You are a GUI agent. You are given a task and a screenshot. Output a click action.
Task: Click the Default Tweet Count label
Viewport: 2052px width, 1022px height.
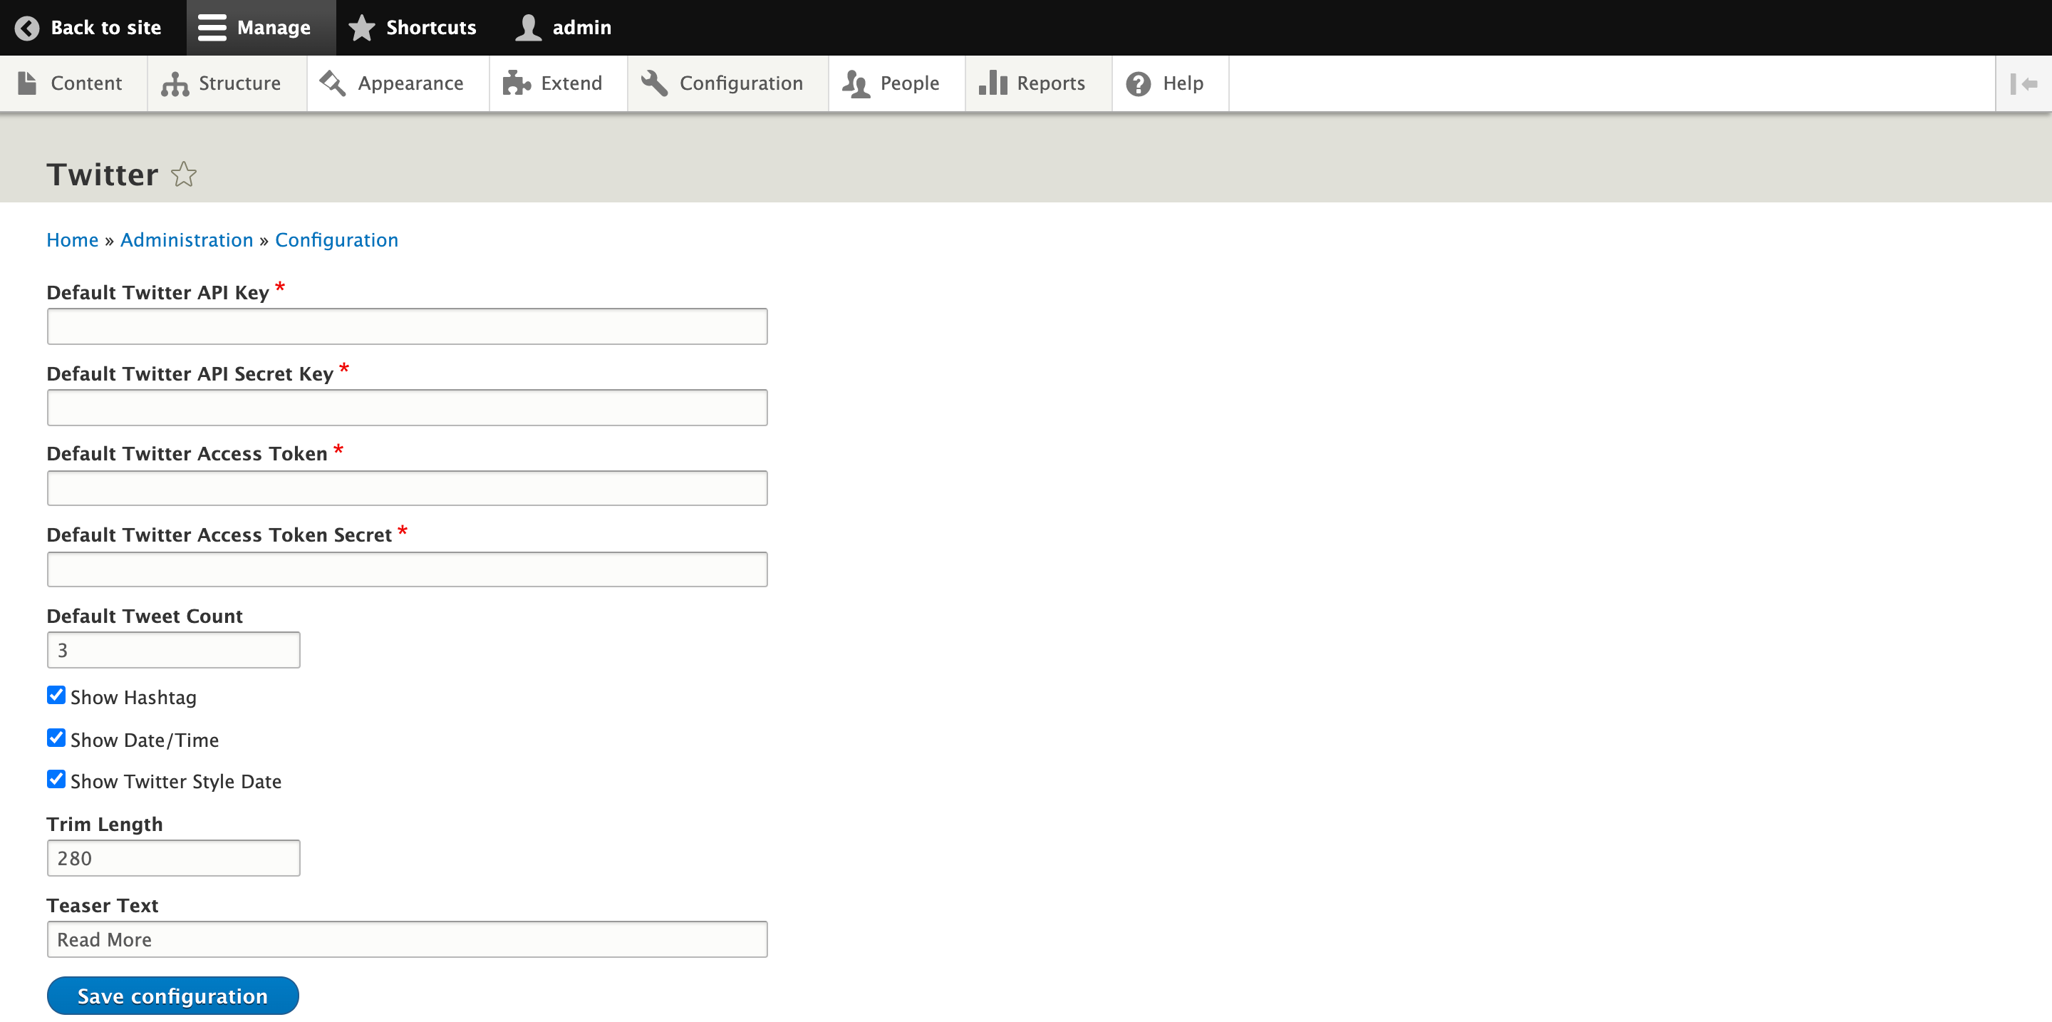coord(144,616)
